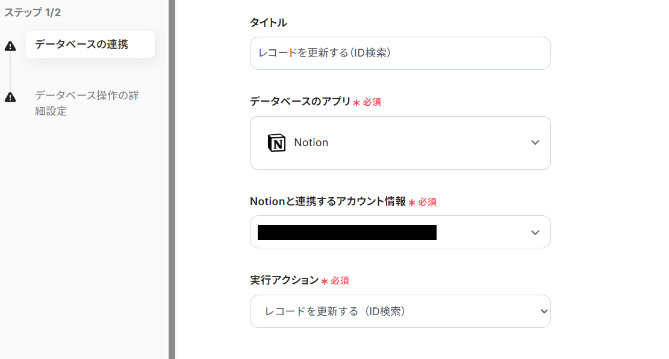The image size is (669, 359).
Task: Open the データベースの連携 step
Action: 82,44
